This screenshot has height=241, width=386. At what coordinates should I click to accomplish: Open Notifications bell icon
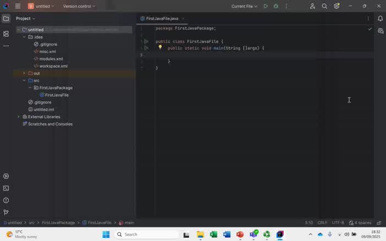pos(380,19)
